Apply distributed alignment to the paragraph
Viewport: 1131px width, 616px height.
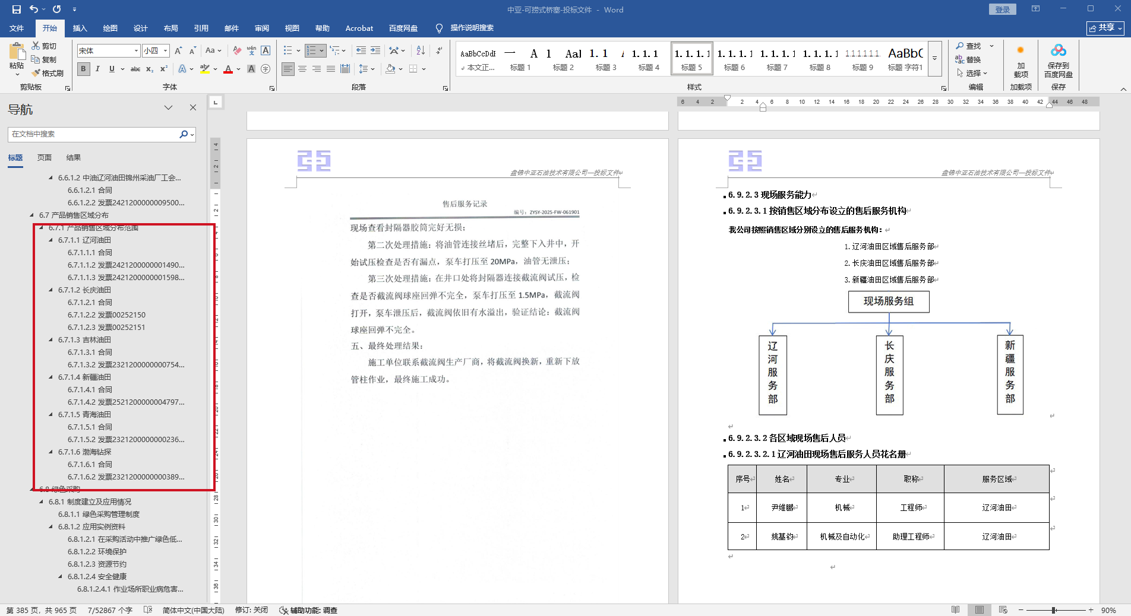(345, 69)
